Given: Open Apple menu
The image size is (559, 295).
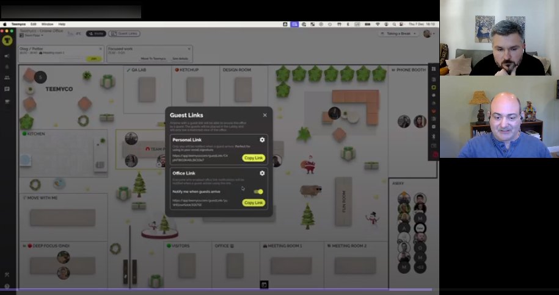Looking at the screenshot, I should 5,24.
